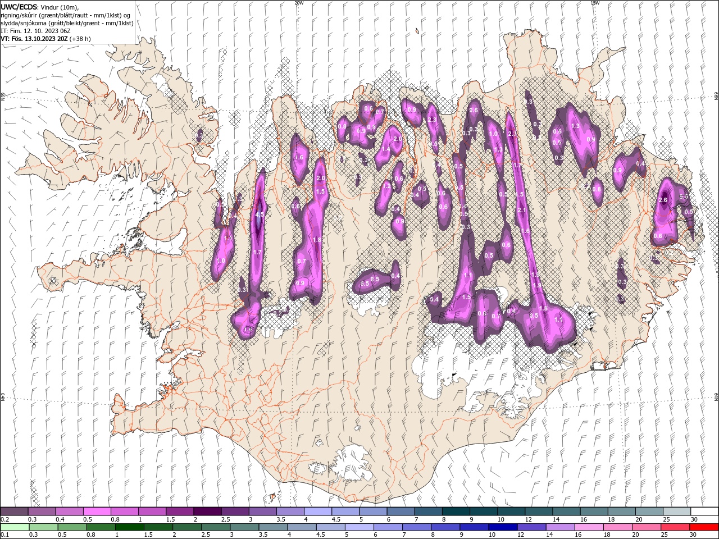Pick the pale green 0.1–0.3 rain legend swatch
Viewport: 719px width, 539px height.
coord(15,527)
